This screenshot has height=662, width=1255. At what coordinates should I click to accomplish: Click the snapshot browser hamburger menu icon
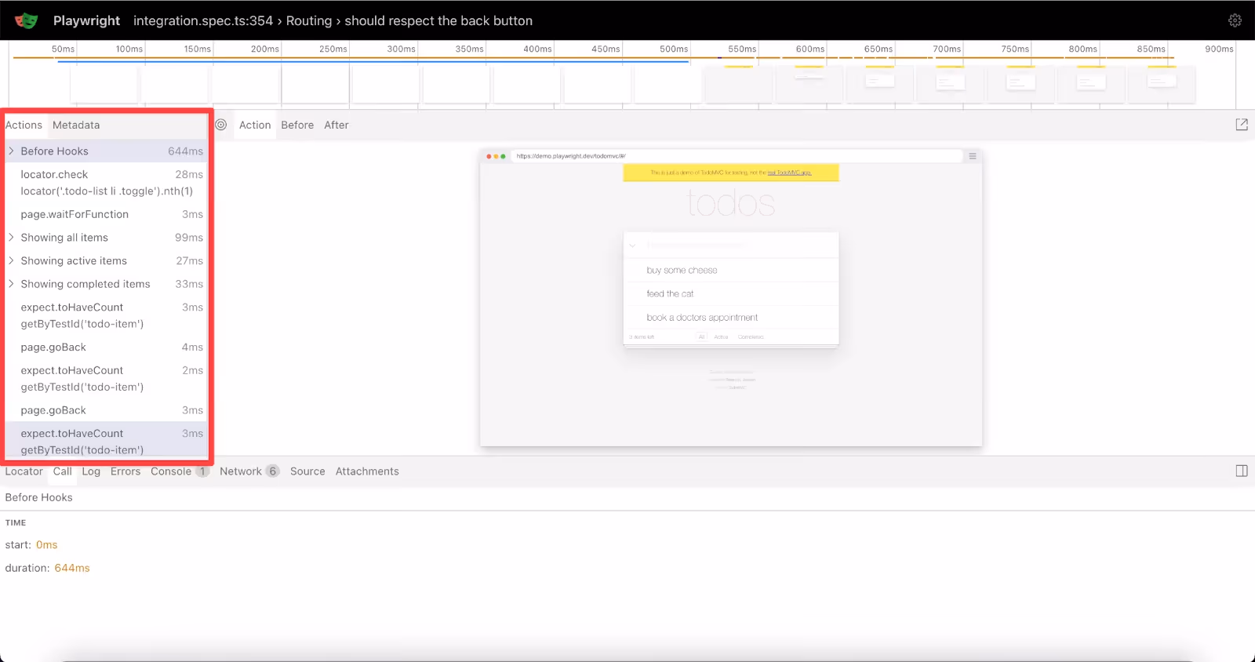[x=973, y=156]
